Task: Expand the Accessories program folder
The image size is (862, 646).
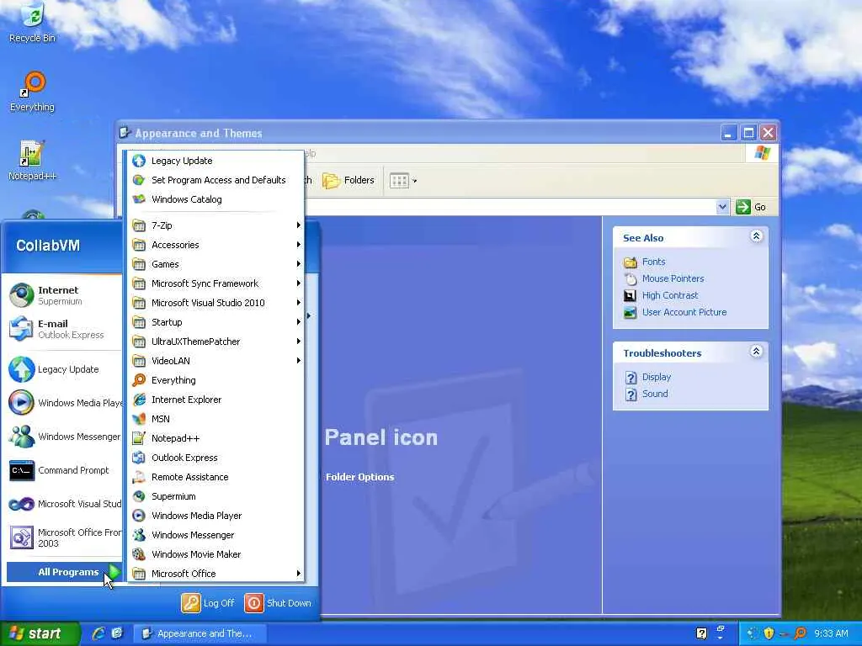Action: (215, 245)
